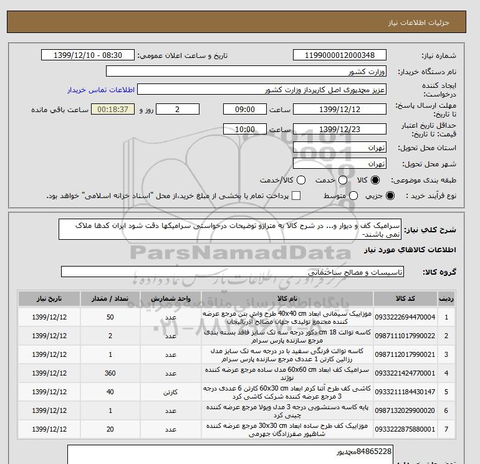Click the کارتن unit in row 5
The height and width of the screenshot is (464, 480).
[171, 392]
